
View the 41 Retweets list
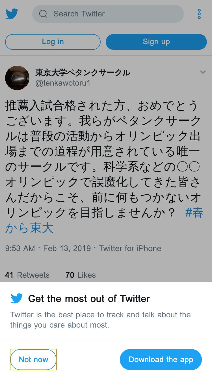(27, 275)
